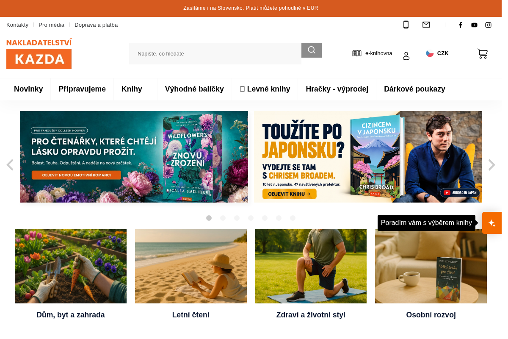The image size is (508, 339).
Task: Click the mobile phone contact icon
Action: tap(406, 25)
